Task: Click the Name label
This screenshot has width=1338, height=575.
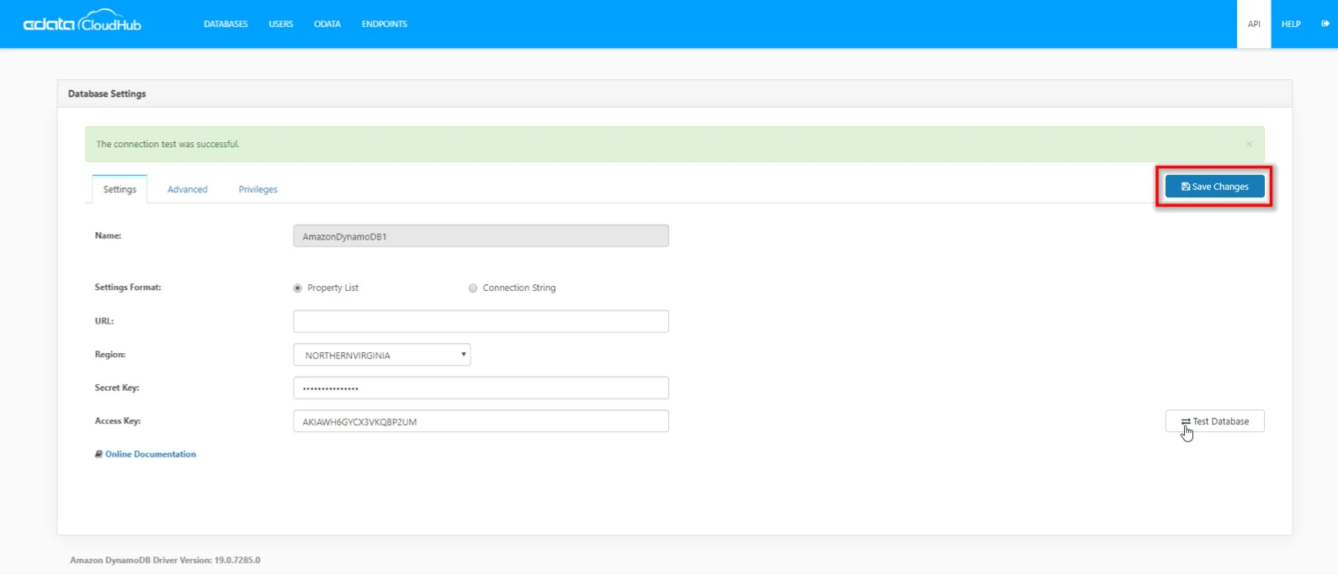Action: [108, 236]
